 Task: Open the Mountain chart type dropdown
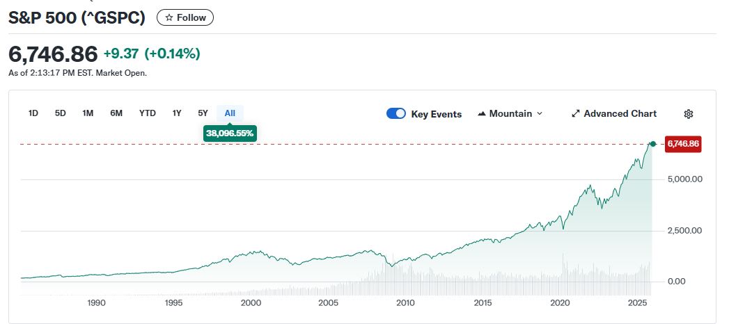click(x=510, y=114)
